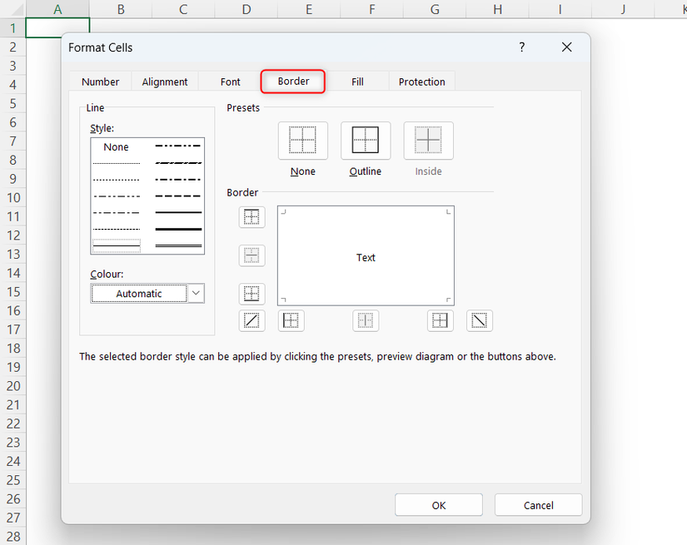
Task: Toggle the diagonal-up border button
Action: click(251, 320)
